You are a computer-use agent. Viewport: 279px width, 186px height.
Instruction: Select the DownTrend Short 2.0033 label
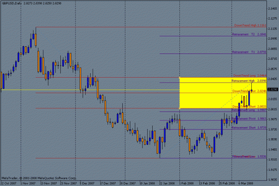(249, 106)
